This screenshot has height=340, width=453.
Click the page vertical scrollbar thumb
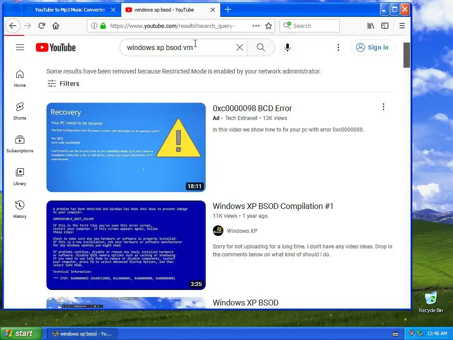[407, 55]
